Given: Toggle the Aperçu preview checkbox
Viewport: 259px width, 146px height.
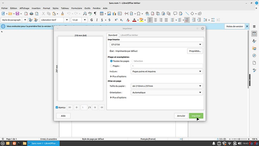Looking at the screenshot, I should 57,107.
